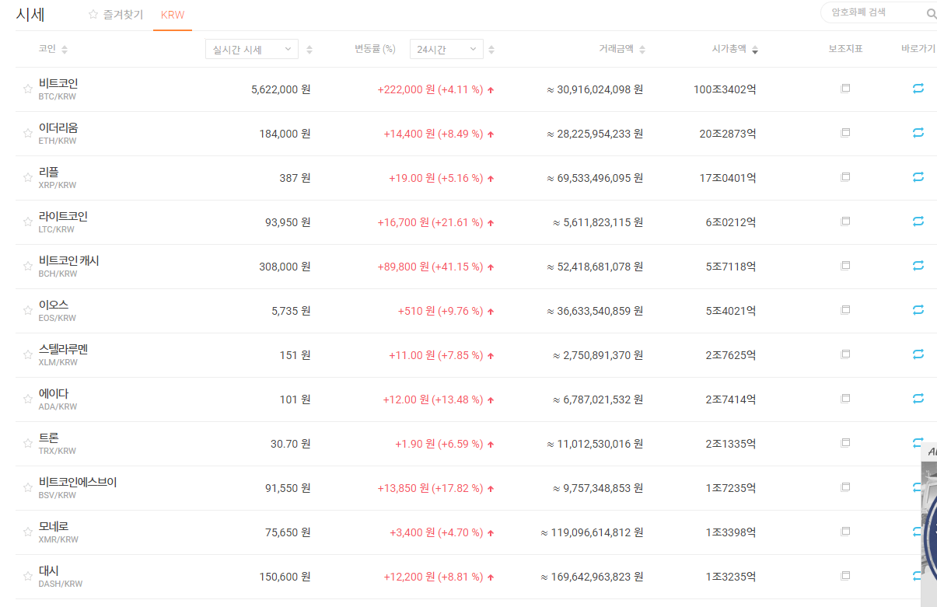Image resolution: width=937 pixels, height=607 pixels.
Task: Favorite star for BSV/KRW
Action: (28, 488)
